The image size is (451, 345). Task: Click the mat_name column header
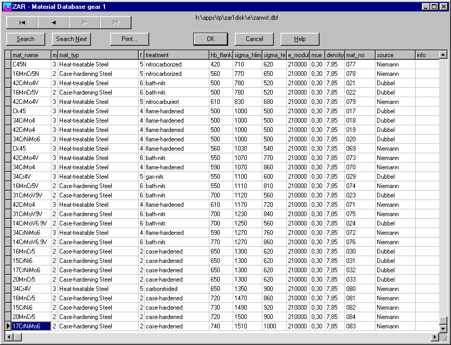coord(31,55)
